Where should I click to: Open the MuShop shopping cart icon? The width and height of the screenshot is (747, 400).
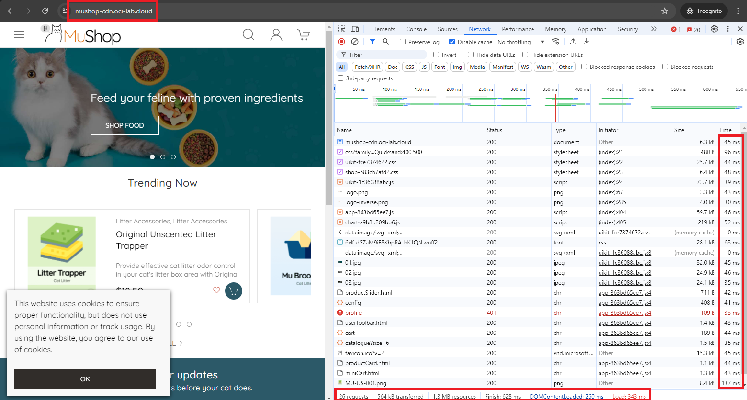coord(304,34)
